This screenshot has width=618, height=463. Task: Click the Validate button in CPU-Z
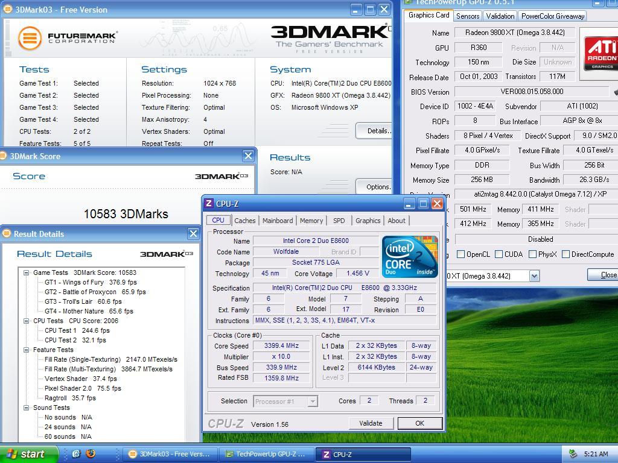coord(371,423)
